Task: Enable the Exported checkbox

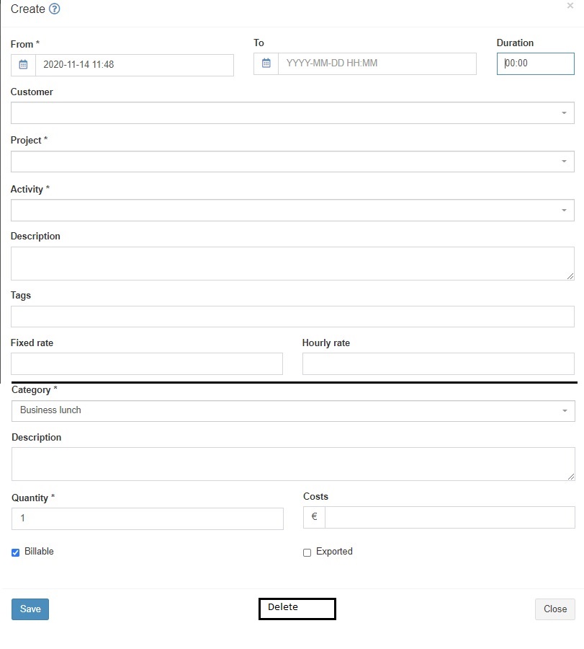Action: pyautogui.click(x=307, y=552)
